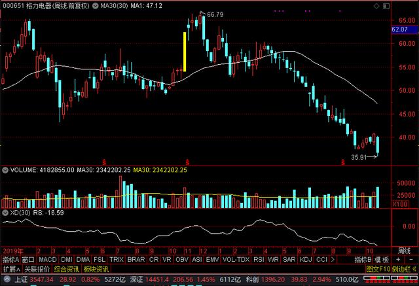Click the yellow highlighted candlestick bar
The width and height of the screenshot is (419, 286).
(x=185, y=51)
